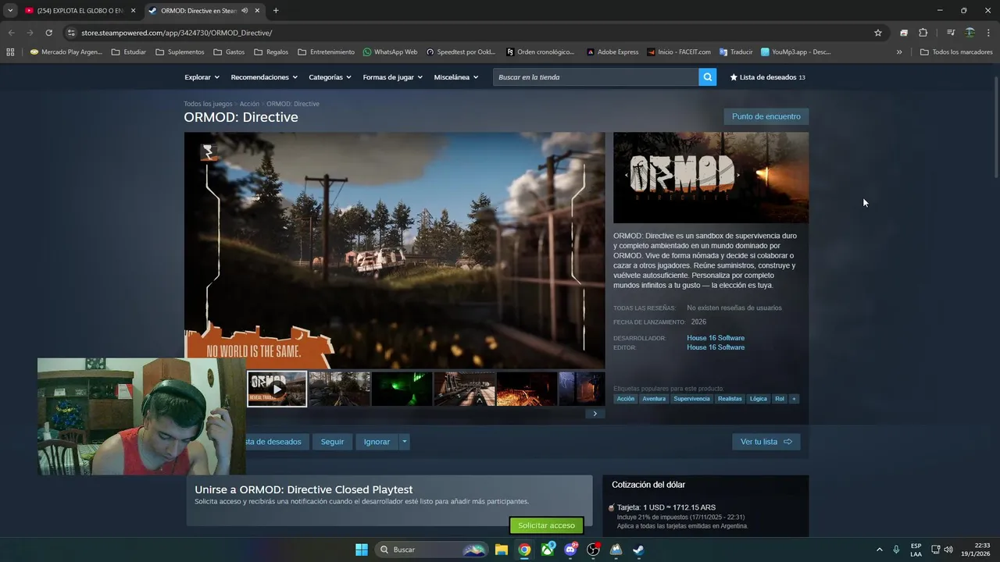Open the Miscelánea dropdown
Image resolution: width=1000 pixels, height=562 pixels.
click(x=456, y=77)
